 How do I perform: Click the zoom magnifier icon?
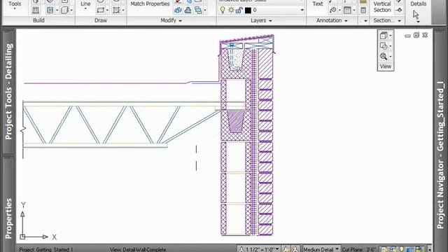(x=384, y=56)
